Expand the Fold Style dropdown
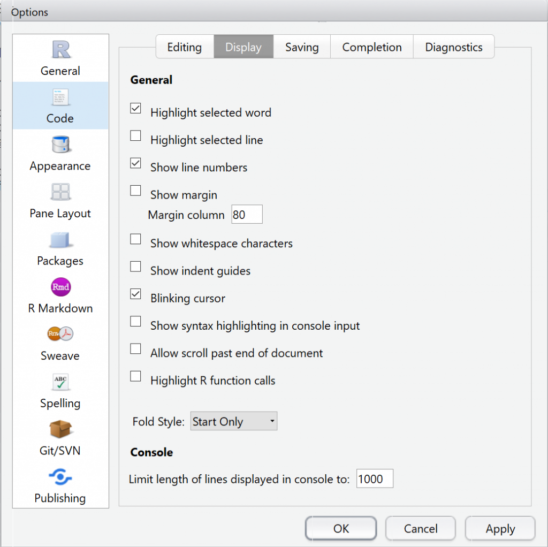548x547 pixels. pyautogui.click(x=234, y=421)
